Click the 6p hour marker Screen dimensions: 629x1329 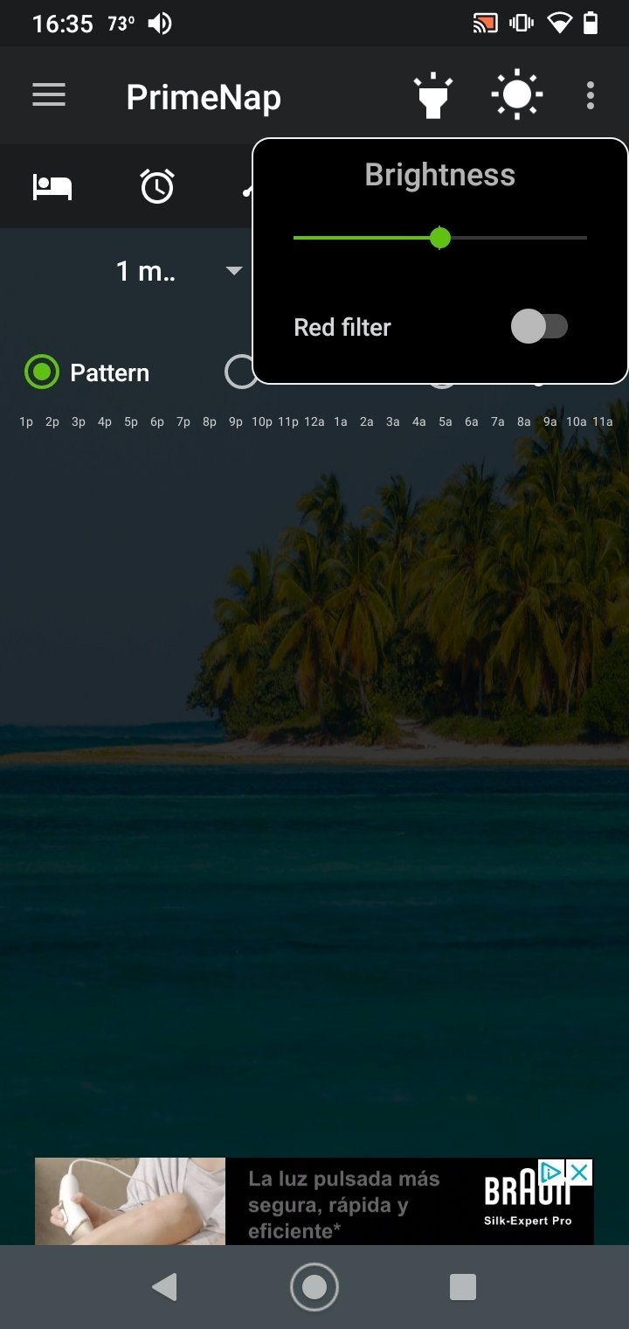(157, 422)
